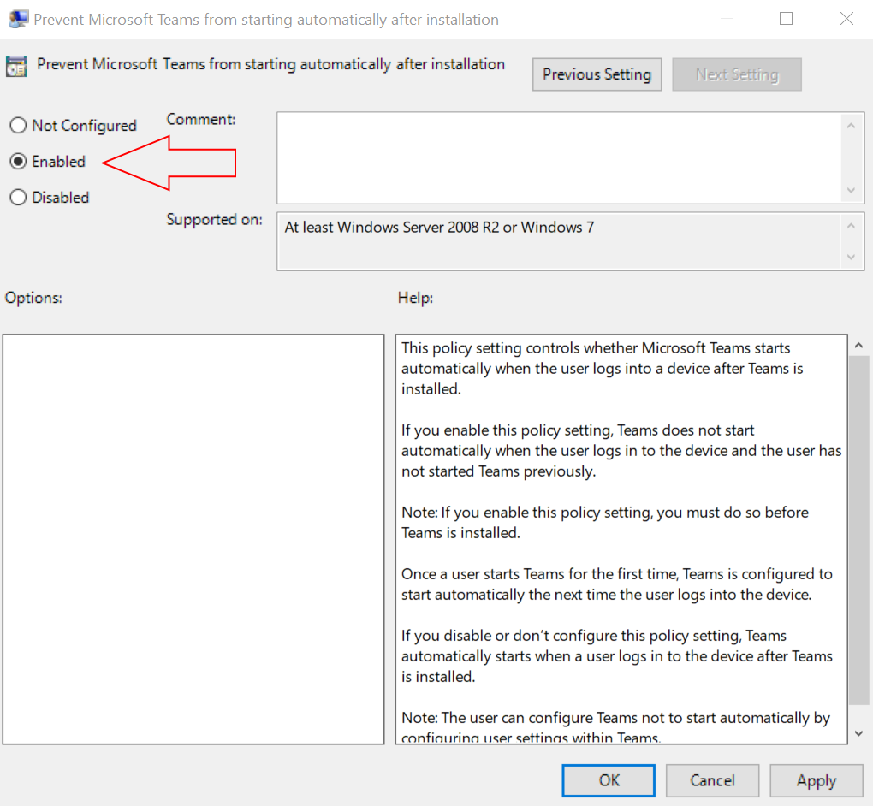Screen dimensions: 873x806
Task: Click the Next Setting button
Action: 737,74
